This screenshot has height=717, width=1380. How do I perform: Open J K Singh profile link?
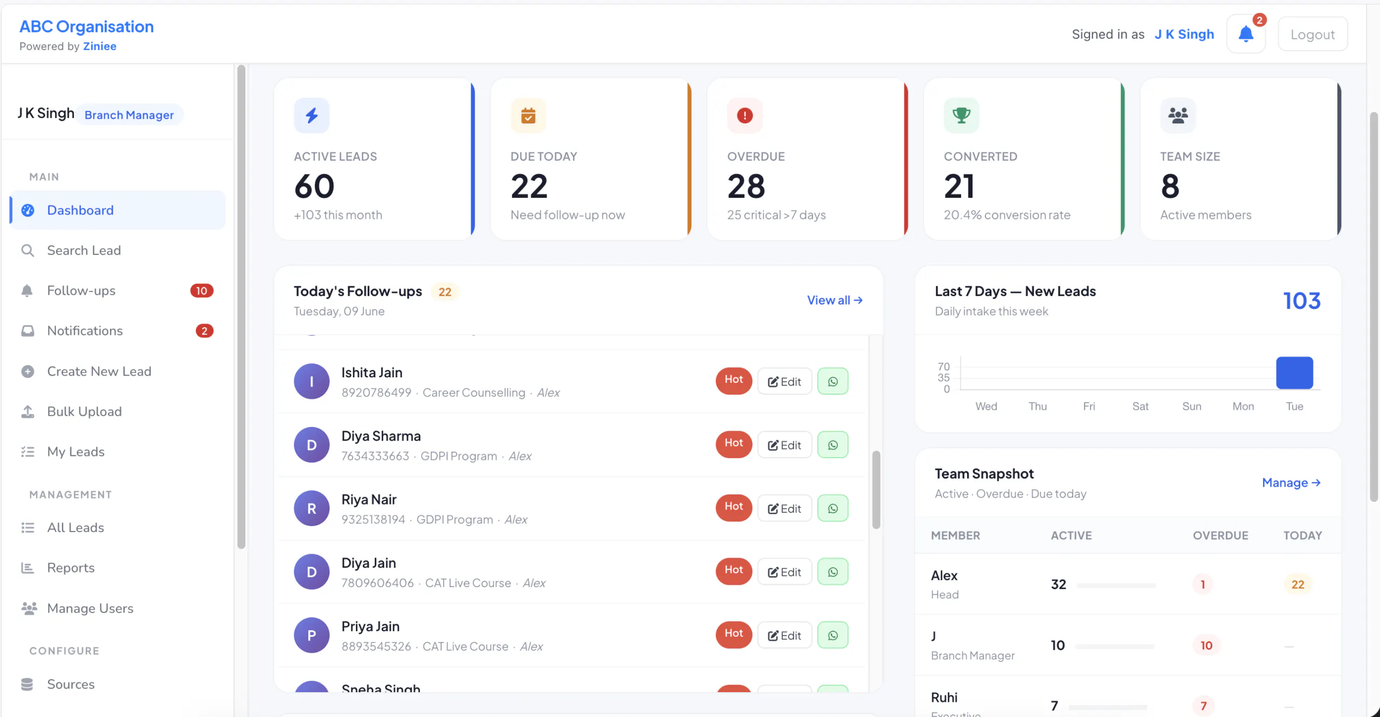[x=1184, y=35]
